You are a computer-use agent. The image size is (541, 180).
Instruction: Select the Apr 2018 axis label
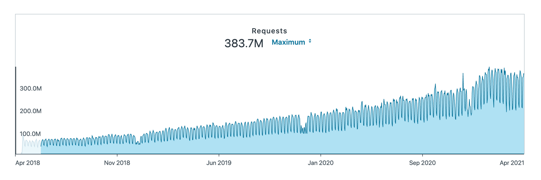28,163
